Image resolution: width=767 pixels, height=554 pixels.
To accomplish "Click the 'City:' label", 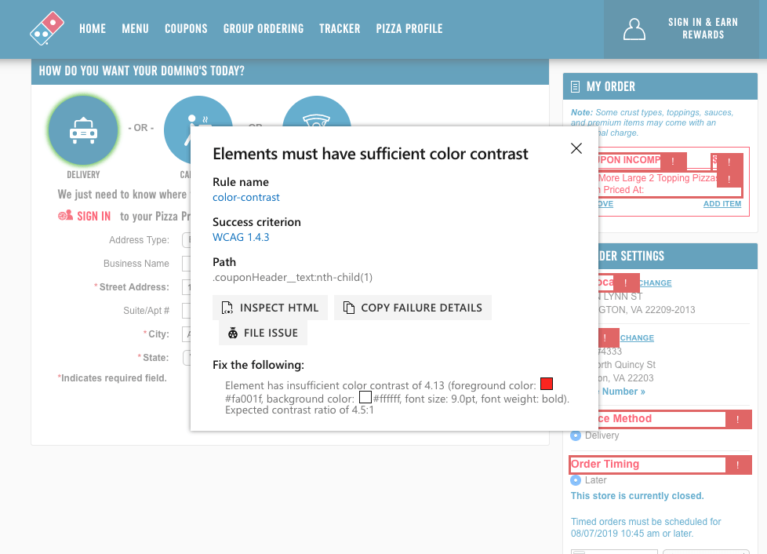I will (158, 334).
